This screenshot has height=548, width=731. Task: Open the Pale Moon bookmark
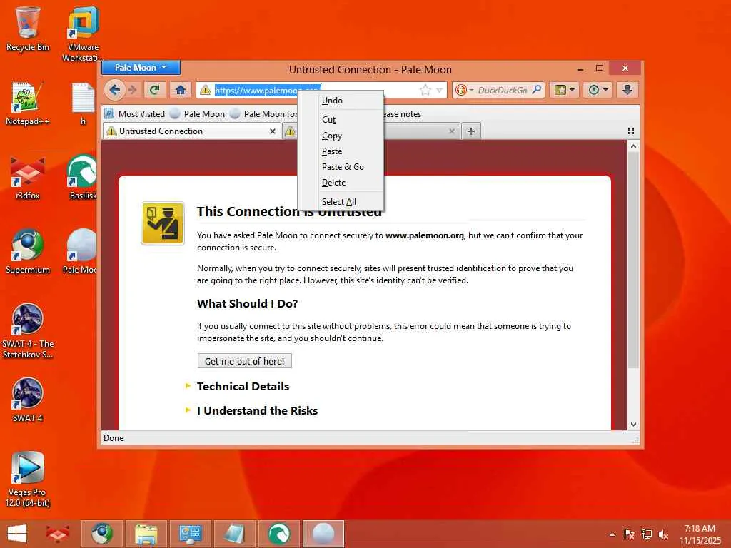coord(197,113)
